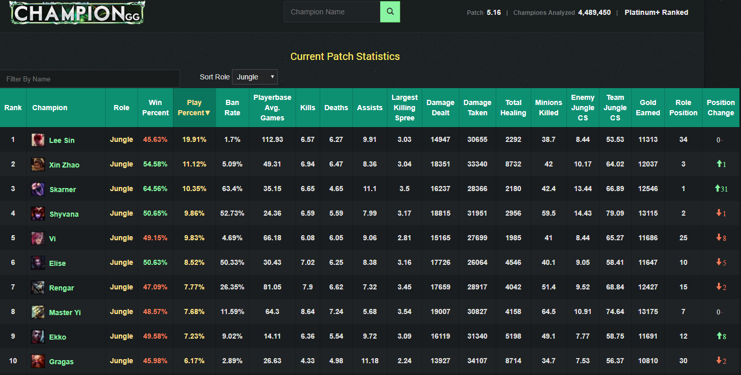Sort table by Rank column header

pyautogui.click(x=13, y=108)
